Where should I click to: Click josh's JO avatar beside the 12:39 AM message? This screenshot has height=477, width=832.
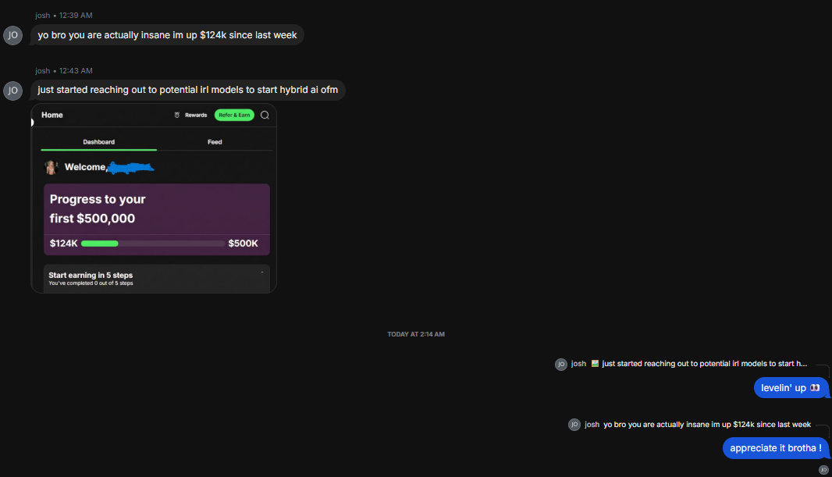[x=12, y=35]
